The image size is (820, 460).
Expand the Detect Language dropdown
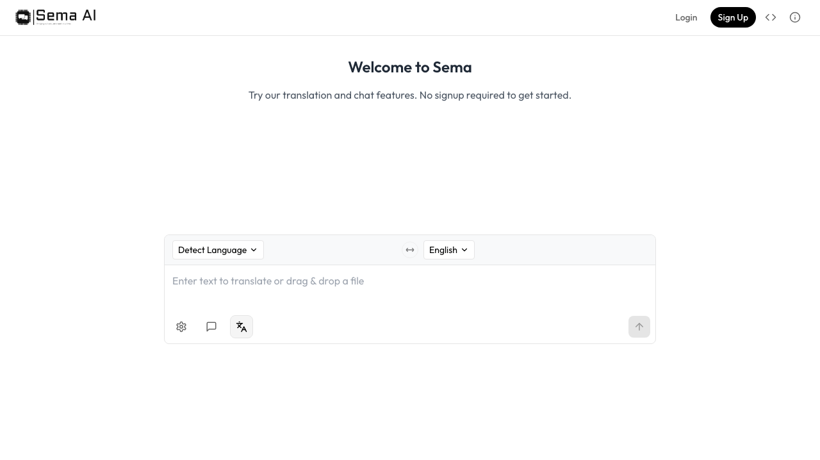pos(212,250)
